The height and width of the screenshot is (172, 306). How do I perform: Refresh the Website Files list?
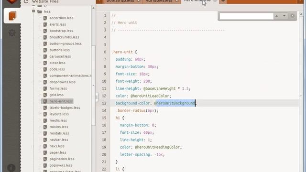(26, 1)
